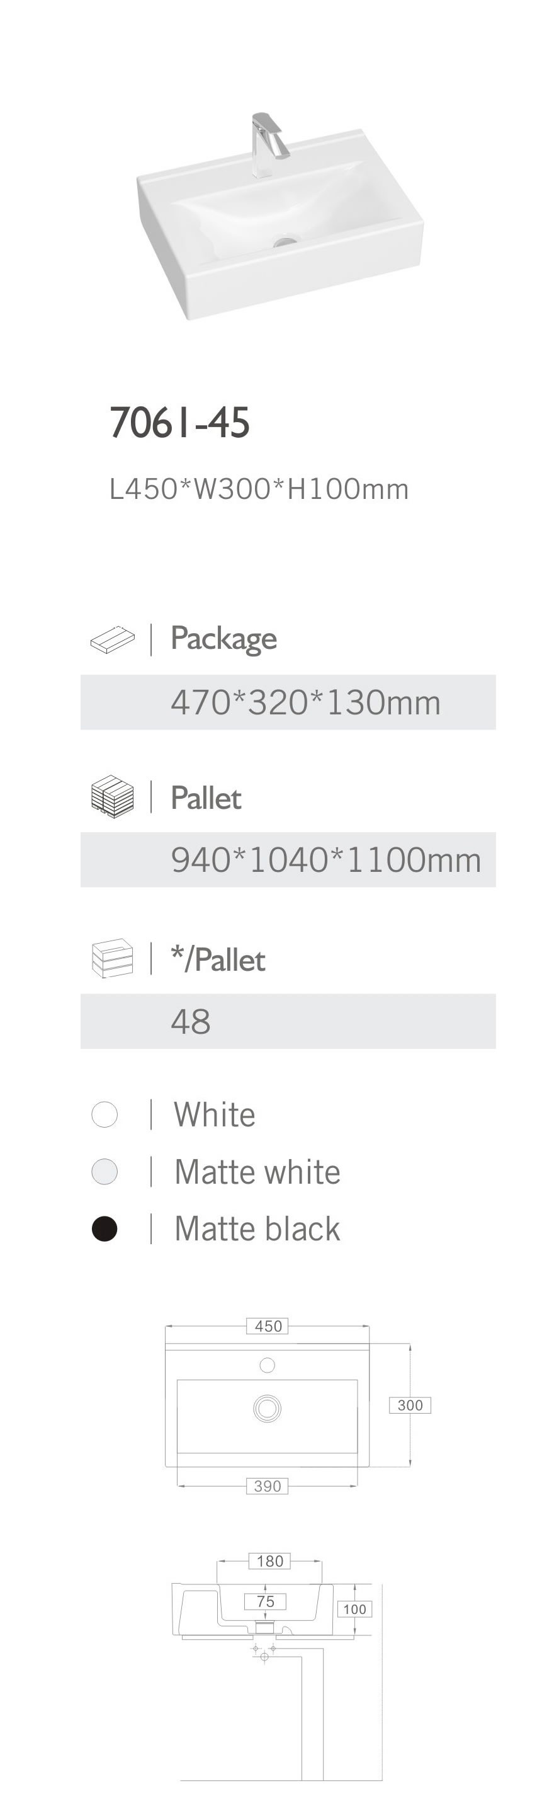Click the 180 dimension label in side view
This screenshot has height=1808, width=559.
(270, 1561)
